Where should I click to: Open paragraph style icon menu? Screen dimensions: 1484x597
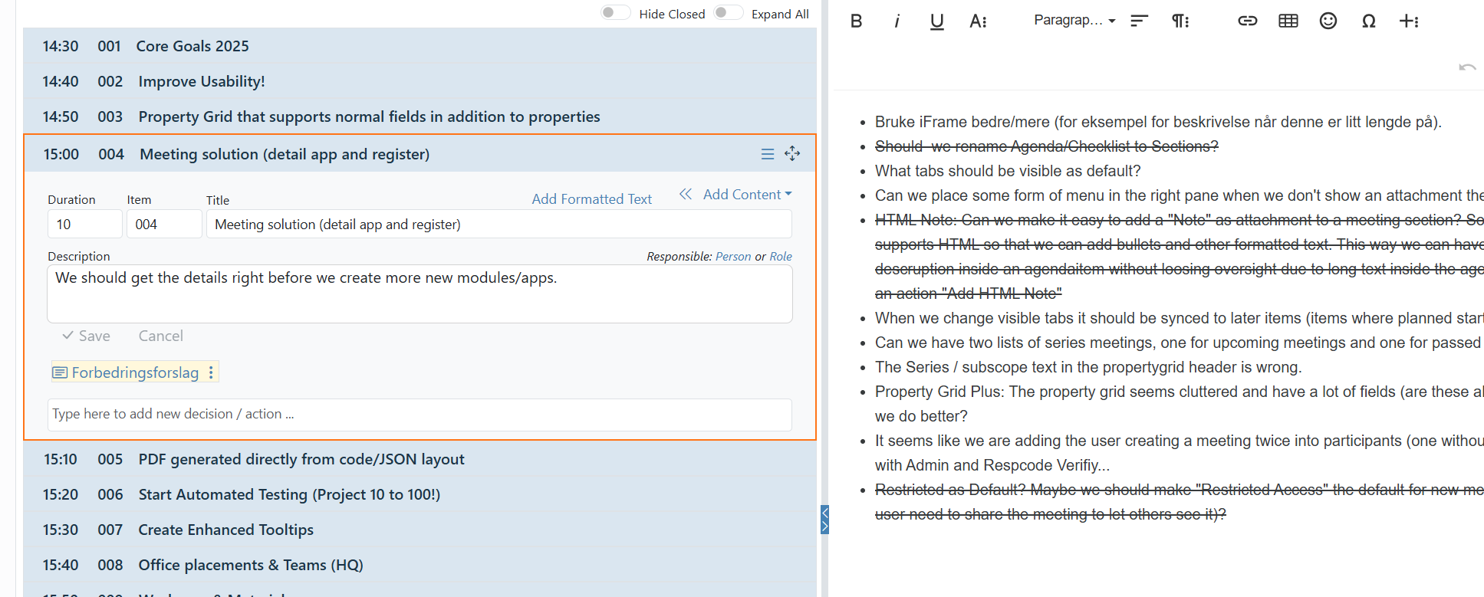click(x=1180, y=21)
